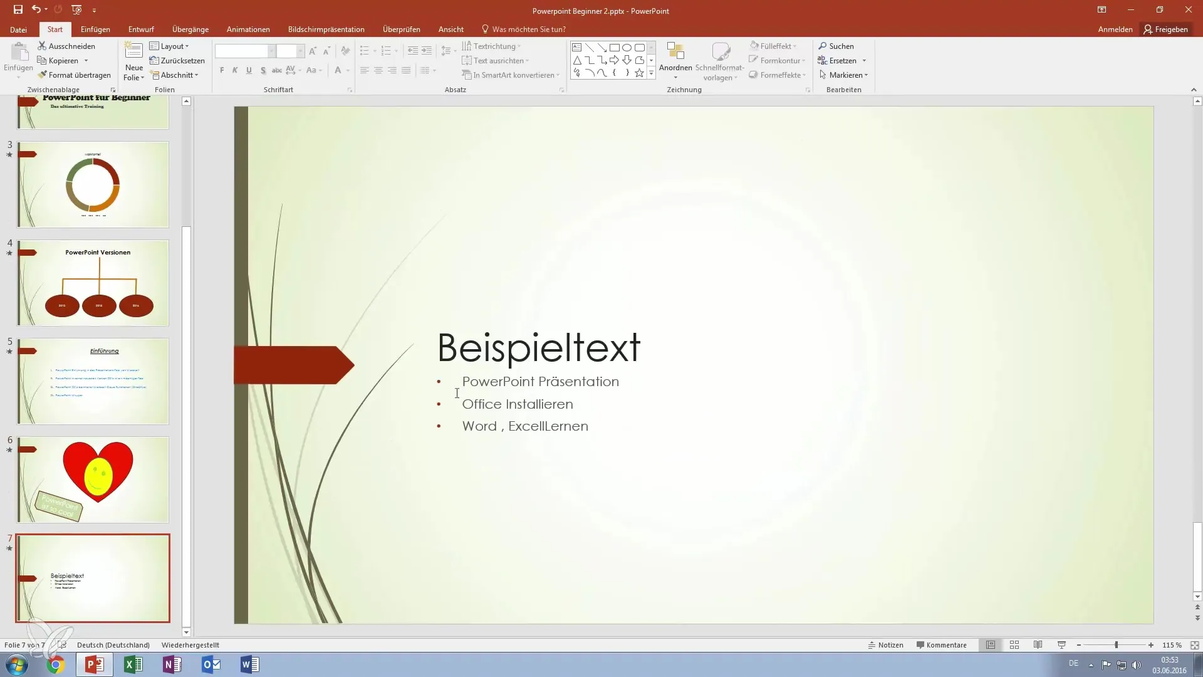Image resolution: width=1203 pixels, height=677 pixels.
Task: Click the Was möchten Sie tun search box
Action: 523,29
